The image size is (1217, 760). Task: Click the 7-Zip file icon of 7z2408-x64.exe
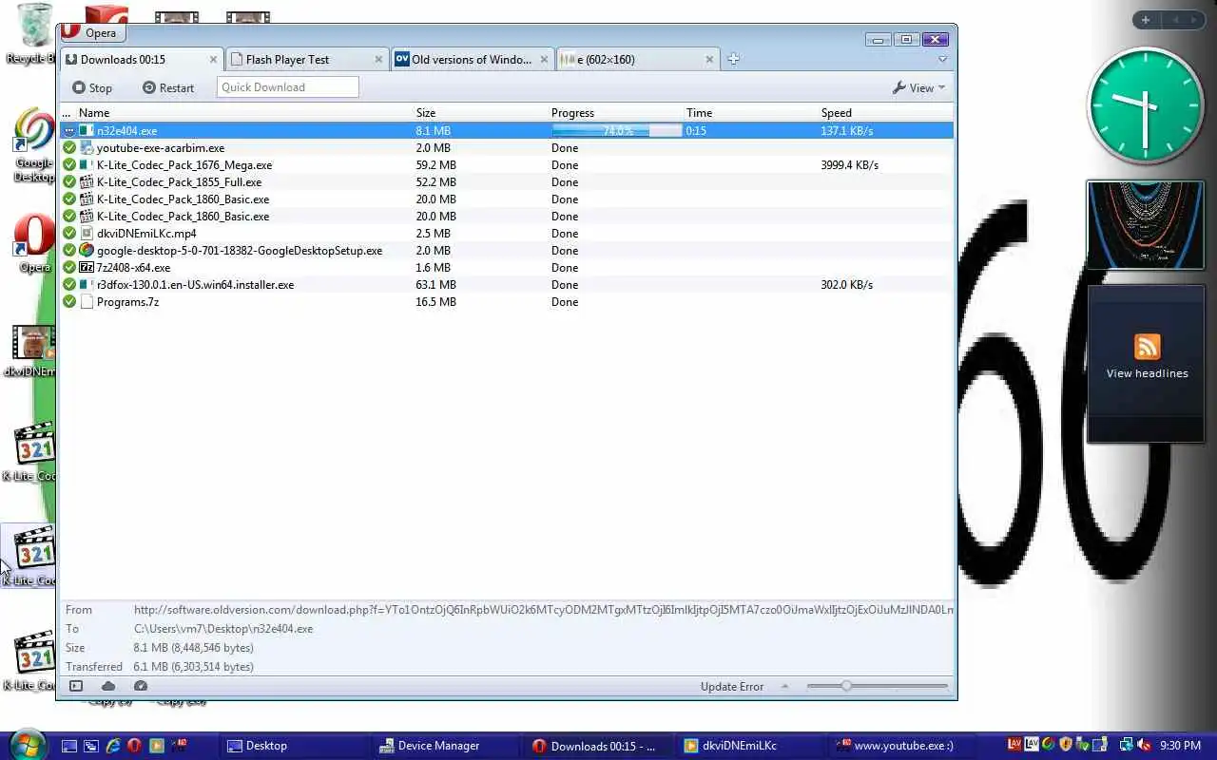tap(87, 268)
